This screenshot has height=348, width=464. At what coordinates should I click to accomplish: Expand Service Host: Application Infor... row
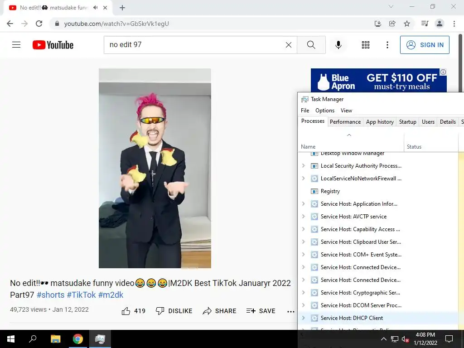pyautogui.click(x=303, y=204)
